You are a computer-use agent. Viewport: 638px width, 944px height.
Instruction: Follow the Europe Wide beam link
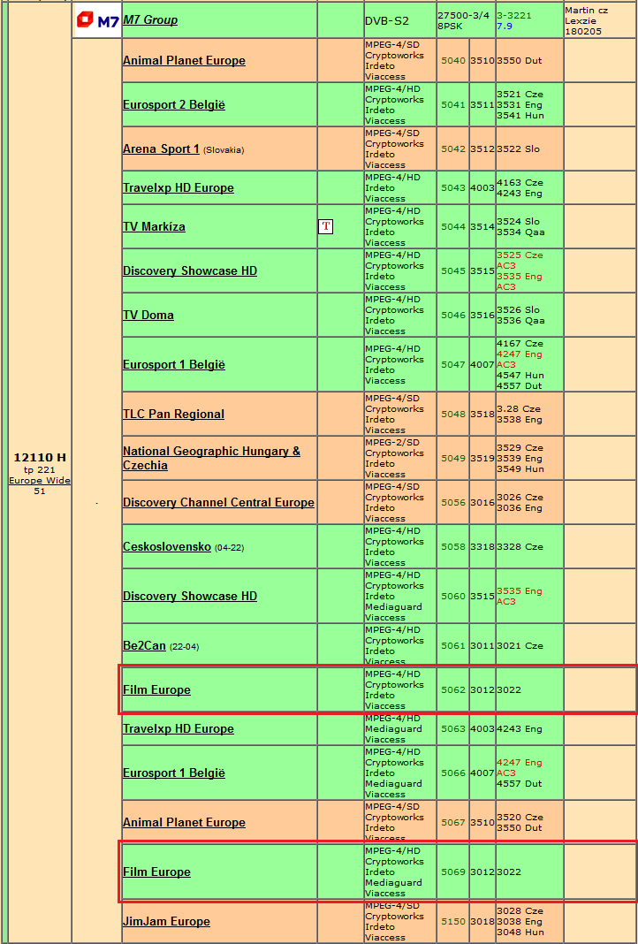[x=40, y=481]
